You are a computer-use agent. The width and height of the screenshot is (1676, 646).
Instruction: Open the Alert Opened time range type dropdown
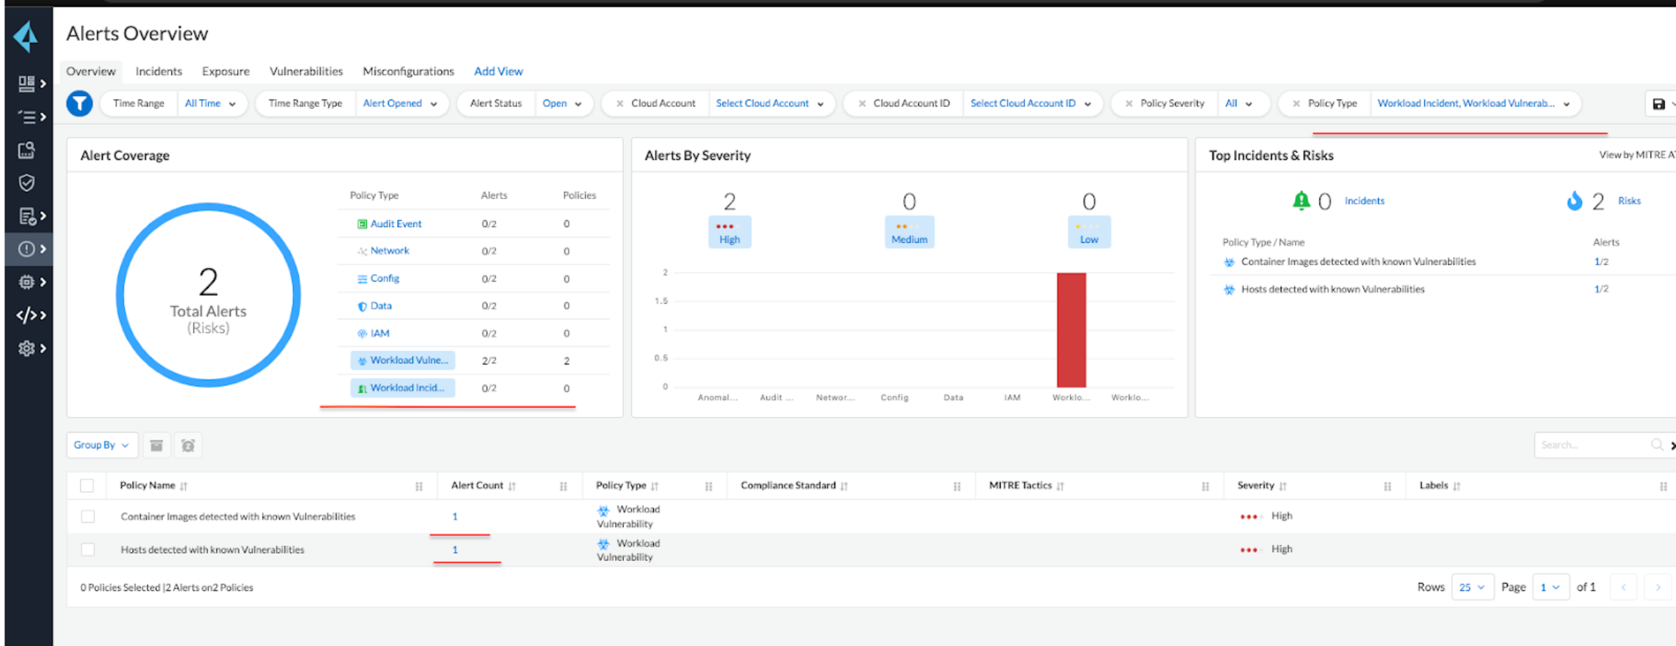tap(400, 103)
